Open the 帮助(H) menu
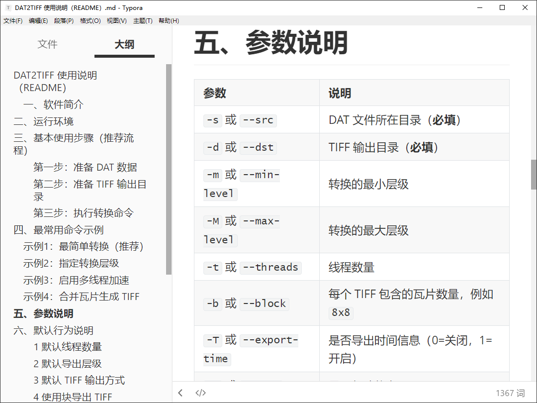The image size is (537, 403). coord(169,21)
